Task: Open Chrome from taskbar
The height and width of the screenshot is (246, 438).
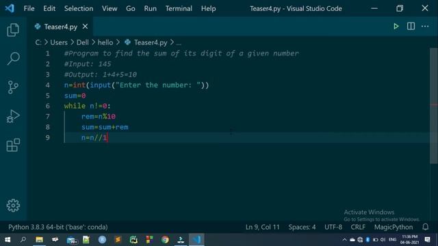Action: point(165,240)
